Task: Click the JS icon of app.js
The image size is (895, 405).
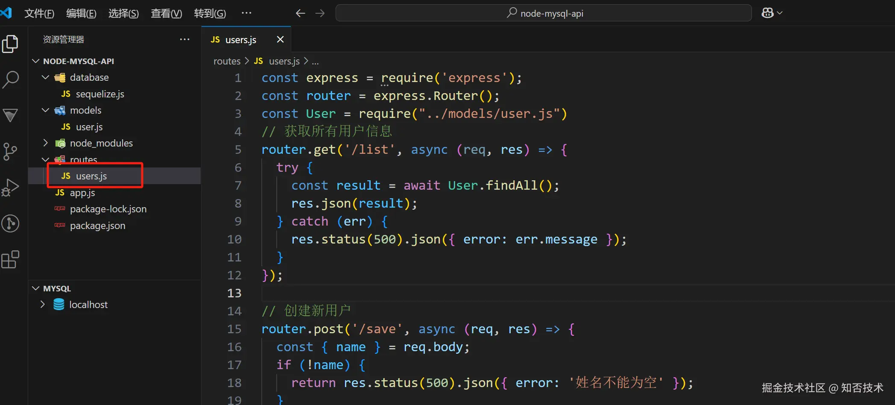Action: coord(60,193)
